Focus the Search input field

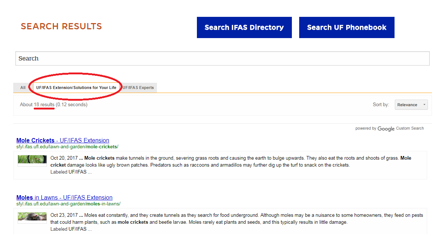click(222, 59)
